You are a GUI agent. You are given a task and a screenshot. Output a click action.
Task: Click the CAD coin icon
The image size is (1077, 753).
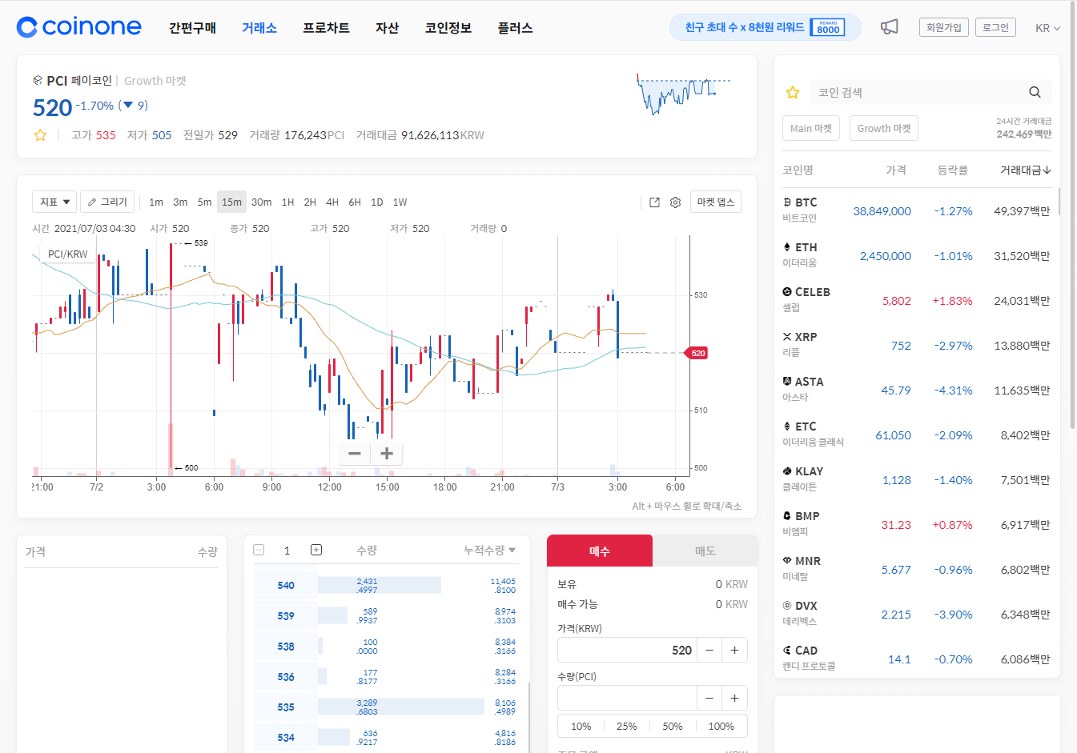coord(787,651)
